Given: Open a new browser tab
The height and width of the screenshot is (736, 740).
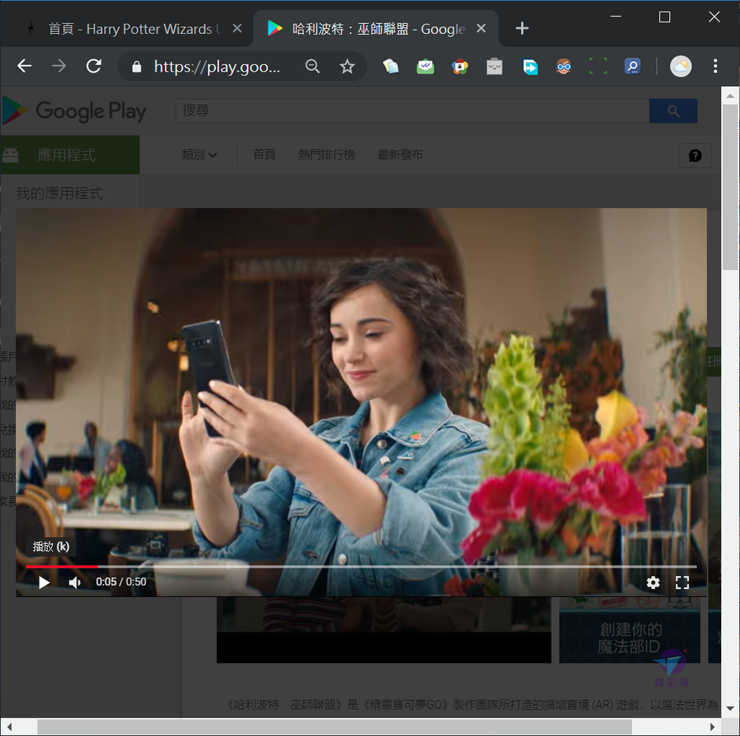Looking at the screenshot, I should 522,28.
